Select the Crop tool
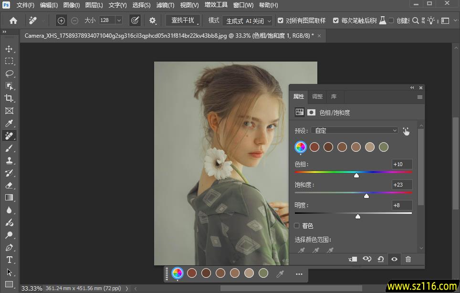The width and height of the screenshot is (460, 293). [9, 98]
